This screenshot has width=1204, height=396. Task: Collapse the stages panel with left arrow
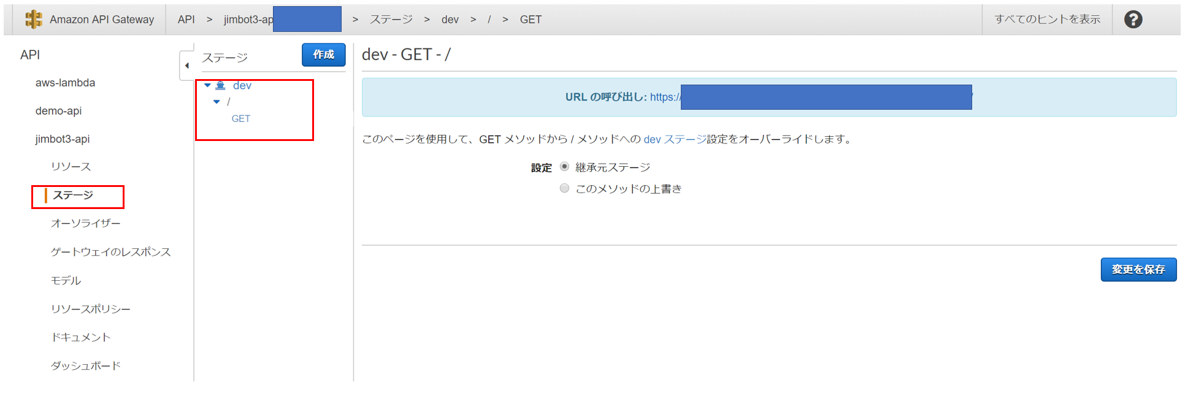tap(186, 66)
